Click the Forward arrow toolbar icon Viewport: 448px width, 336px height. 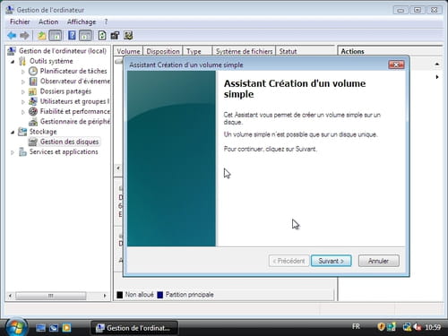click(24, 36)
